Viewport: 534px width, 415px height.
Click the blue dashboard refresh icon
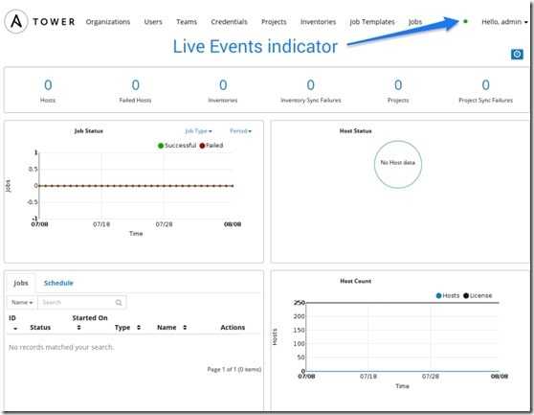tap(517, 55)
